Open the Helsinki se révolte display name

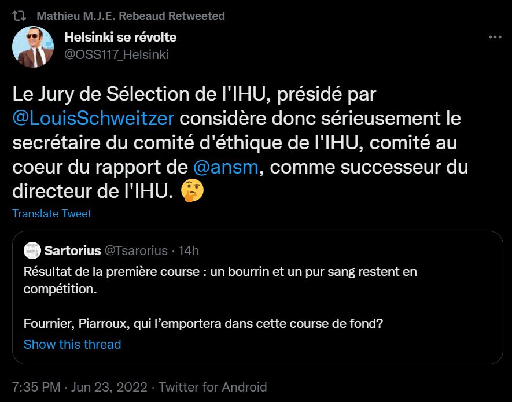120,38
